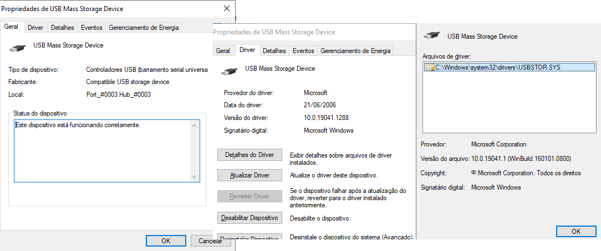Screen dimensions: 601x251
Task: Click driver date value 21/06/2006
Action: point(320,105)
